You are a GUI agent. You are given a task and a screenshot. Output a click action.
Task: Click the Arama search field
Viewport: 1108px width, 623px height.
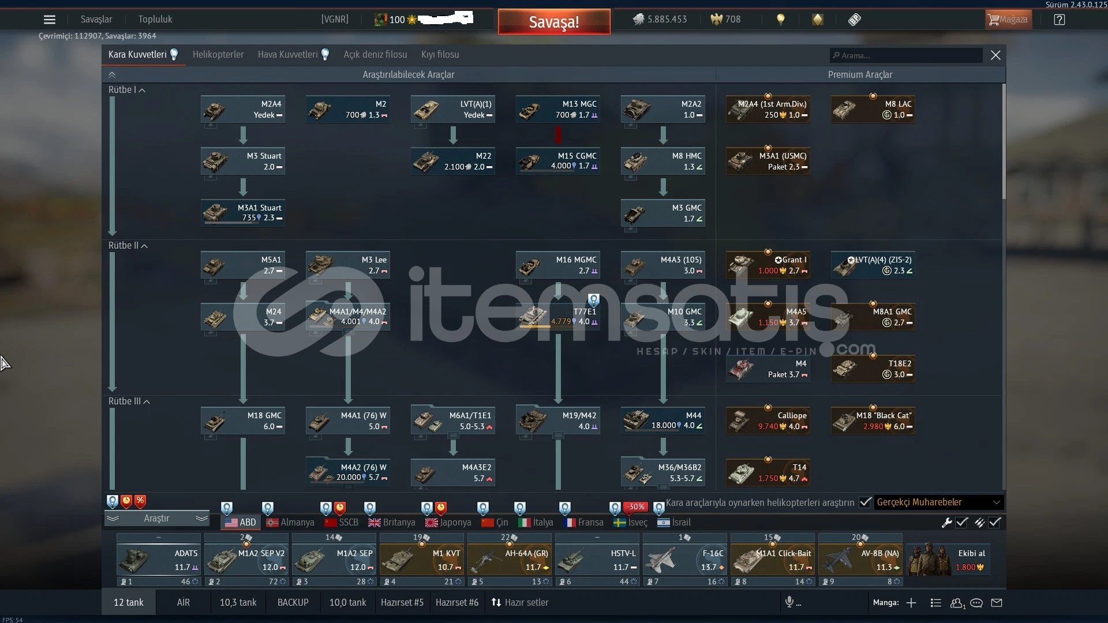[906, 55]
